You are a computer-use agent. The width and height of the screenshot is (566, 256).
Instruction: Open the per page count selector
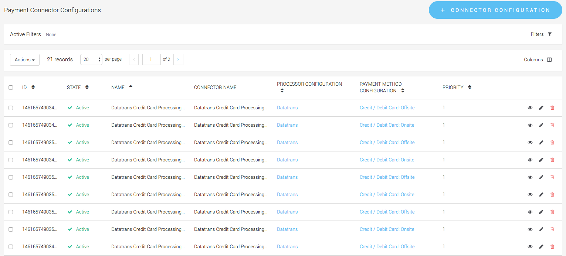(91, 59)
